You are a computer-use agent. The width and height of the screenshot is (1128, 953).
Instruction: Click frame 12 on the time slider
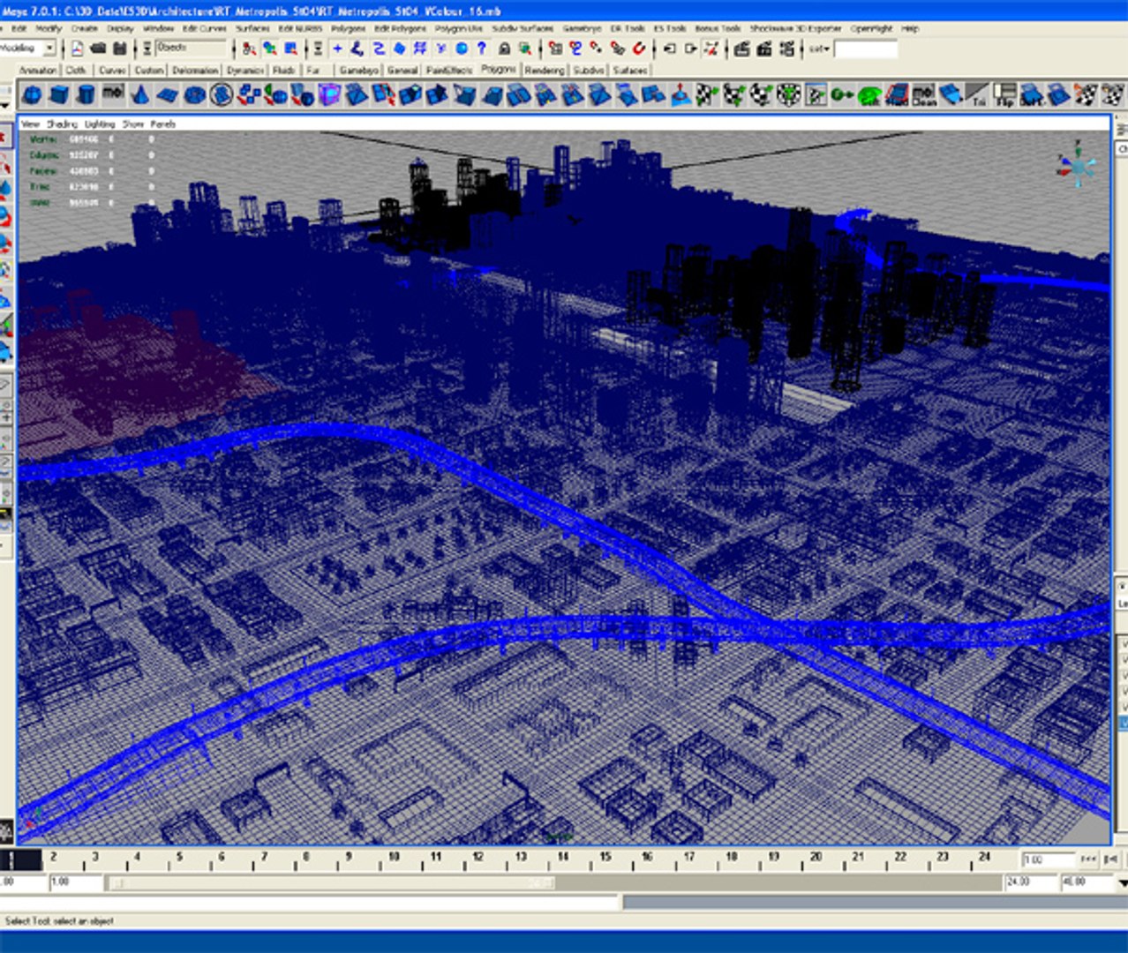pos(478,857)
